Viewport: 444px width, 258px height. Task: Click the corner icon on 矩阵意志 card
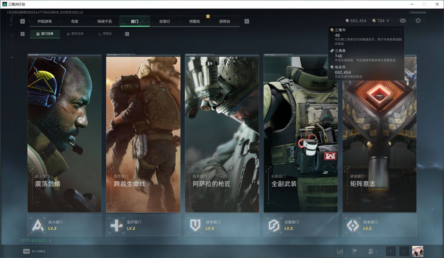click(347, 169)
